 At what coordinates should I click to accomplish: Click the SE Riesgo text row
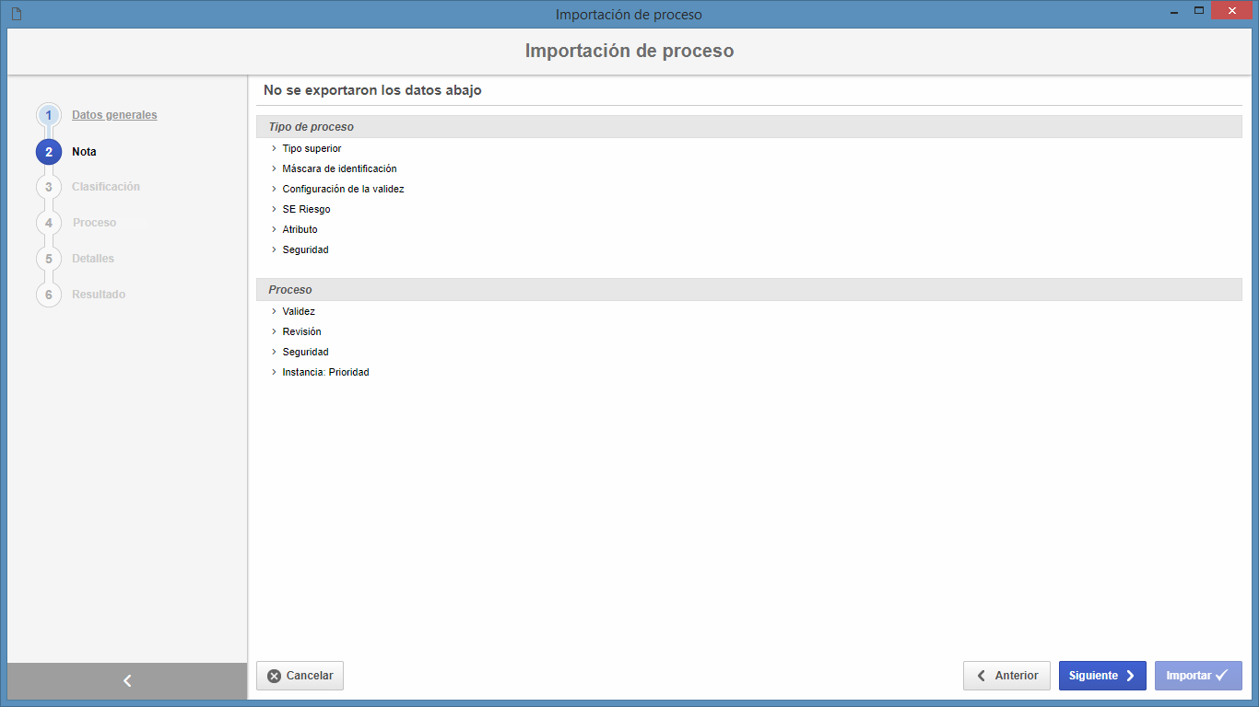click(306, 209)
